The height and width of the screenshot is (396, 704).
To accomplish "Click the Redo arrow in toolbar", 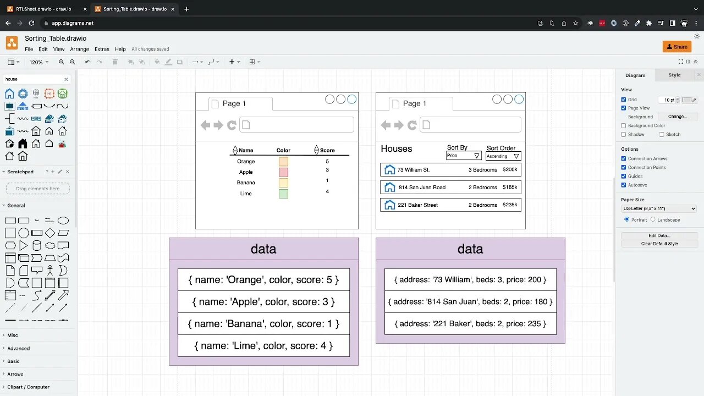I will tap(100, 62).
